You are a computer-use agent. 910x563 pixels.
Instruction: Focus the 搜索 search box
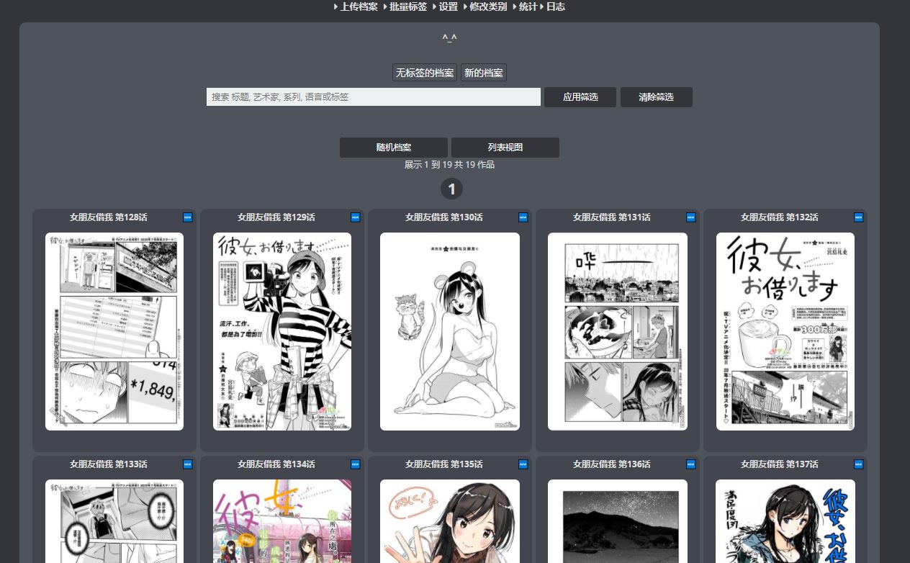374,97
